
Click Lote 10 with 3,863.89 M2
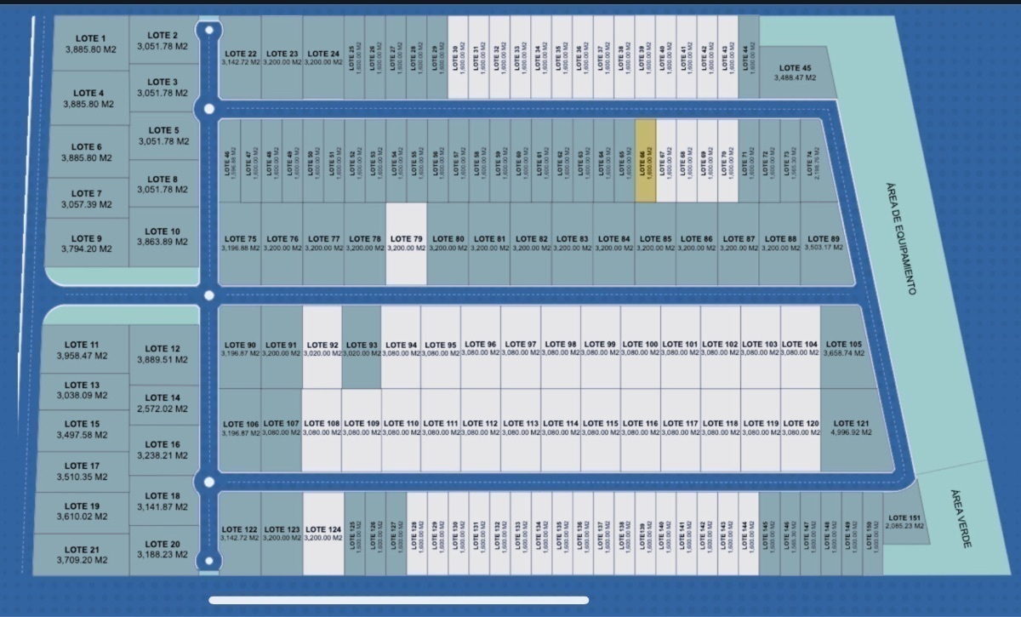(163, 237)
